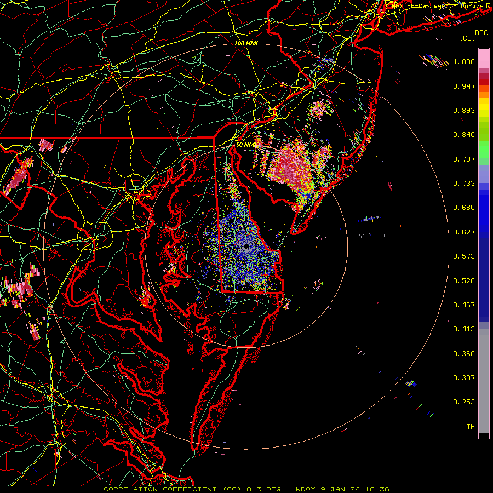This screenshot has width=493, height=493.
Task: Select the 1.000 value on the color scale
Action: click(x=464, y=61)
